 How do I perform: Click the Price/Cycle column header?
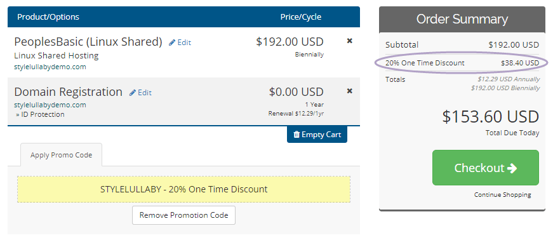[301, 17]
